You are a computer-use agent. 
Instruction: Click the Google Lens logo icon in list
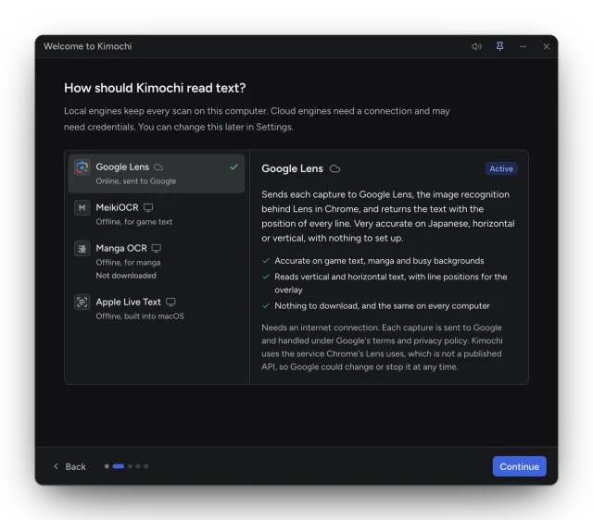(82, 167)
